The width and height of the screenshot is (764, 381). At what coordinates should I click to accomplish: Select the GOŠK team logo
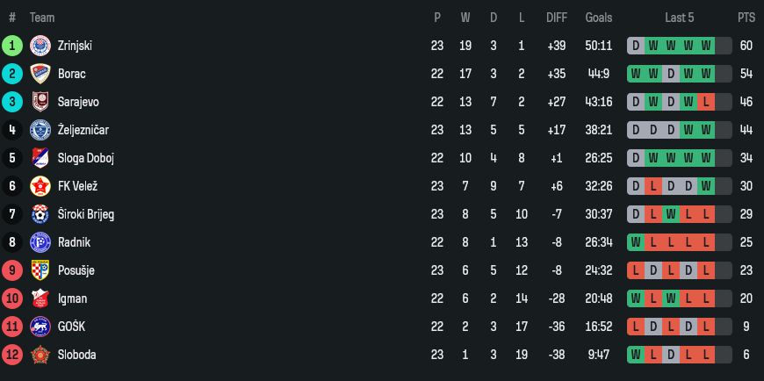tap(40, 327)
